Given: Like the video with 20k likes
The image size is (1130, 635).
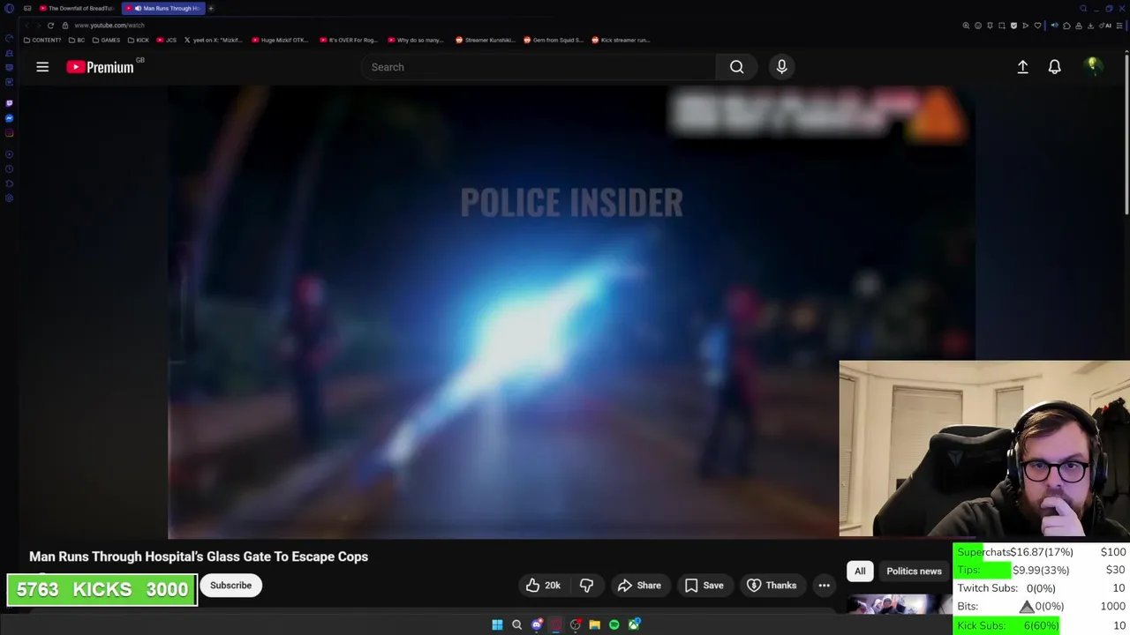Looking at the screenshot, I should point(543,586).
